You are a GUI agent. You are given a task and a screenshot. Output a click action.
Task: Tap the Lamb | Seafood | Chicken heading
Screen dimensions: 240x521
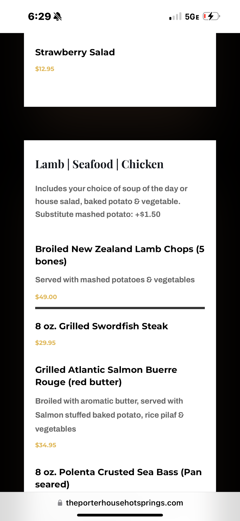(99, 164)
